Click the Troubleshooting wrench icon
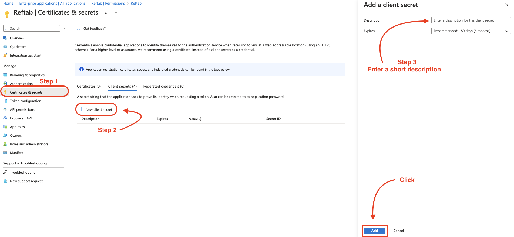This screenshot has width=514, height=237. pos(5,172)
